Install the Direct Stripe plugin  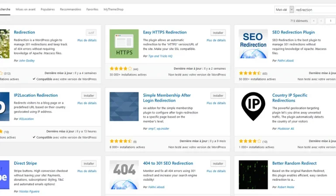pyautogui.click(x=89, y=164)
